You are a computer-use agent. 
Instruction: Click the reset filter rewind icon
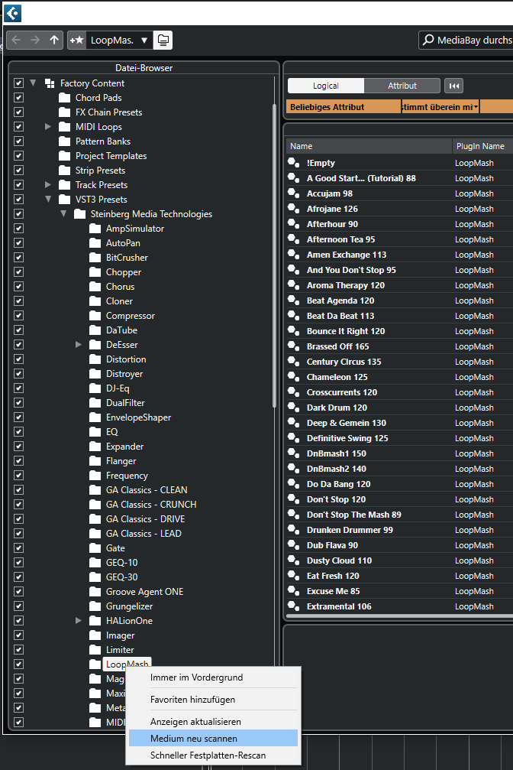pyautogui.click(x=453, y=86)
